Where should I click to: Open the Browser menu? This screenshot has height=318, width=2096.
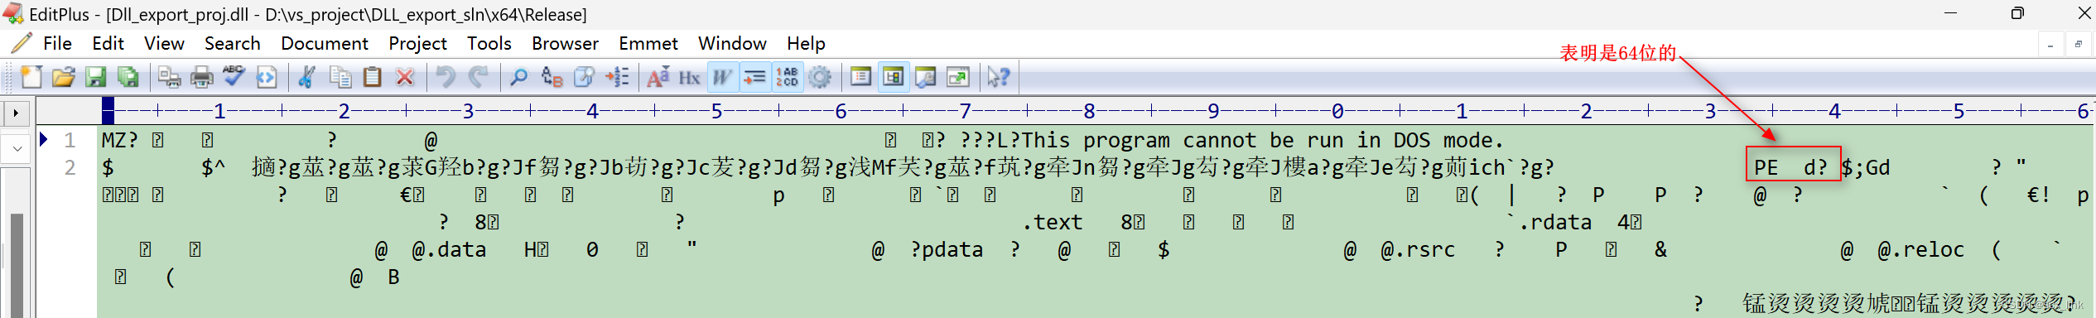[x=565, y=43]
